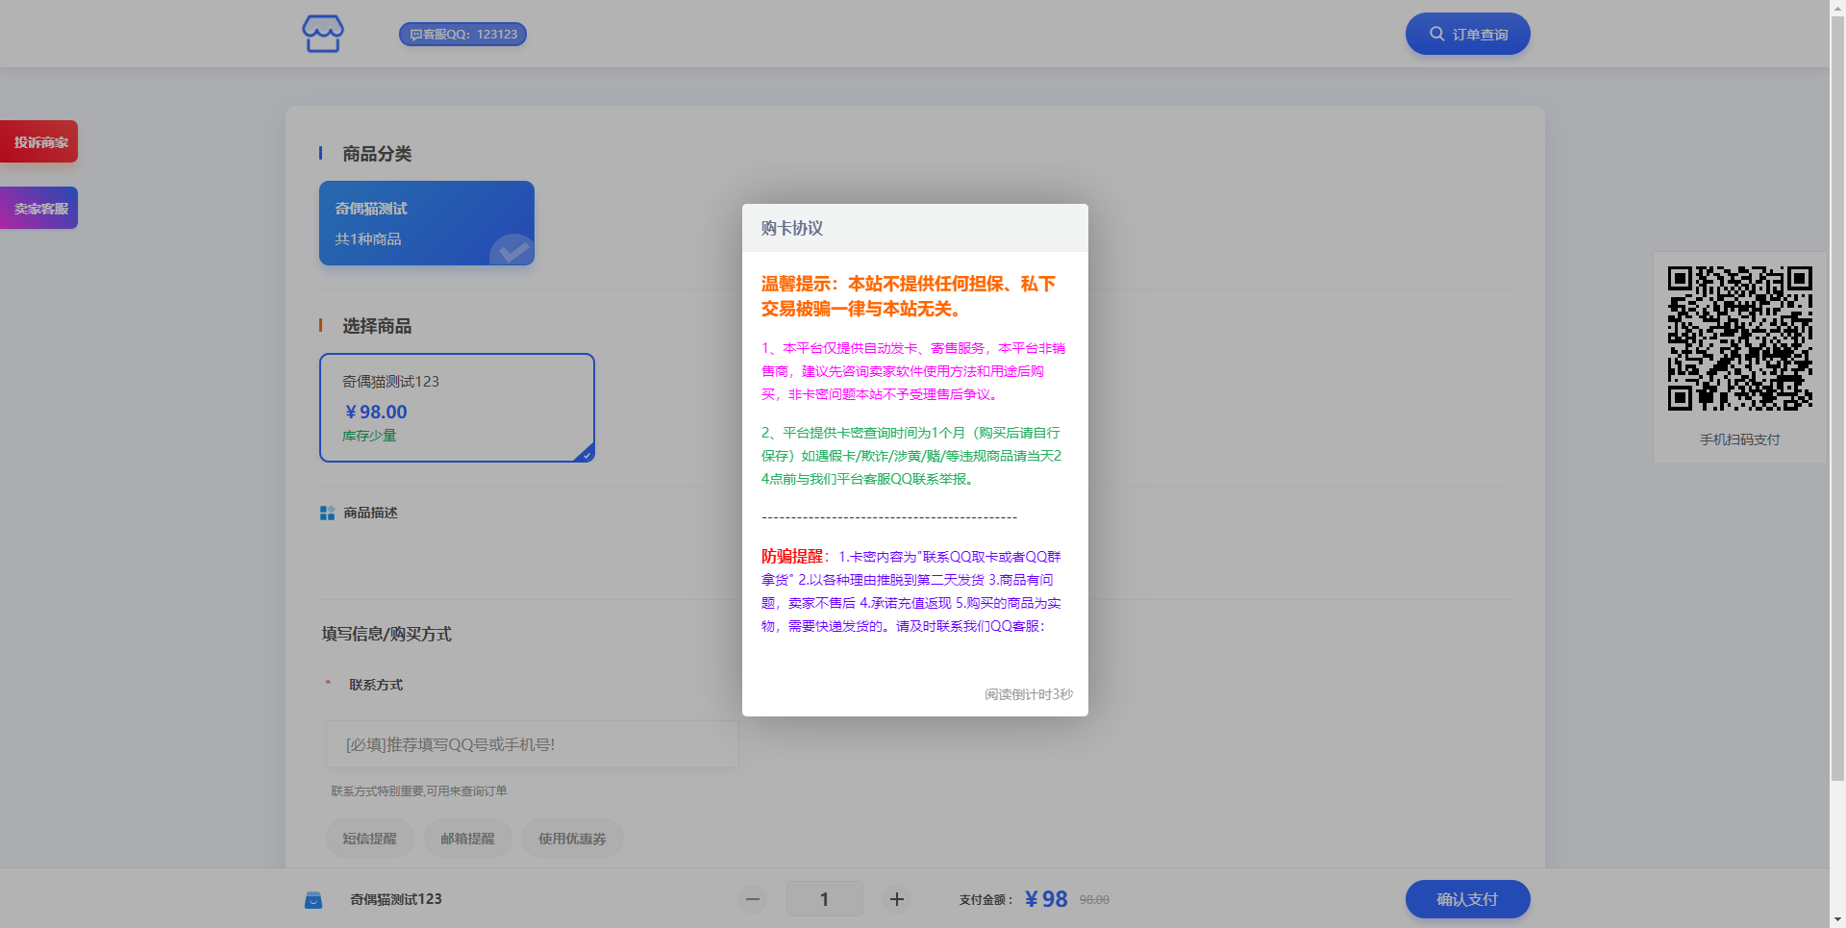Increase quantity with the plus button
The height and width of the screenshot is (928, 1846).
(x=897, y=899)
